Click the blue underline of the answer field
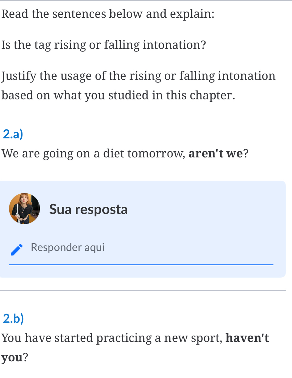292x378 pixels. (141, 265)
